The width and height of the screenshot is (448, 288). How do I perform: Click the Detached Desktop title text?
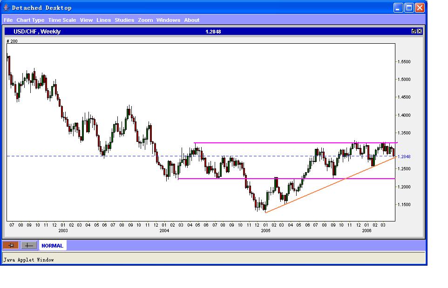click(x=42, y=8)
